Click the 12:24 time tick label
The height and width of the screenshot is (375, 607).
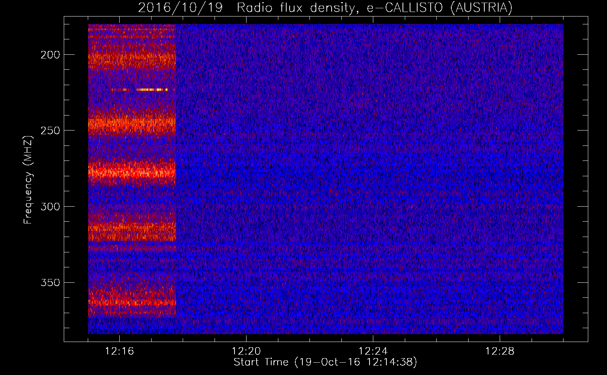coord(373,351)
